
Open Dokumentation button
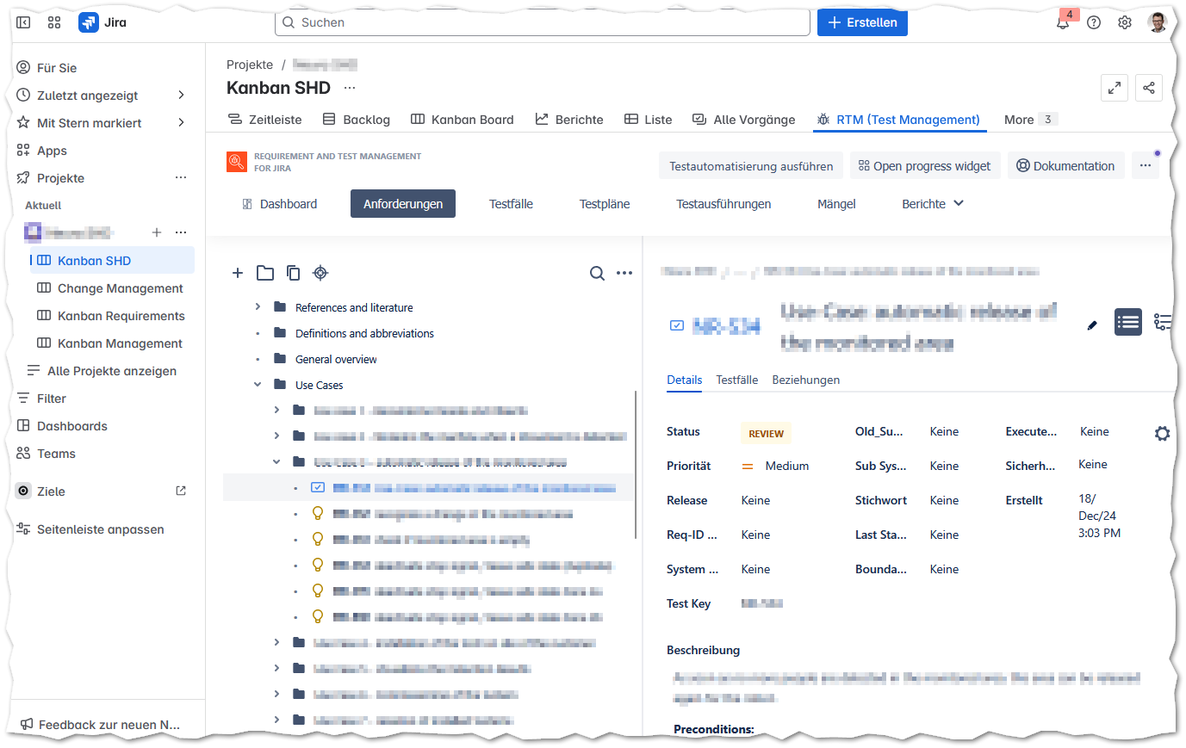[x=1065, y=166]
